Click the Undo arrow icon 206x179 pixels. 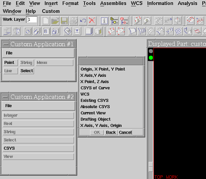coord(83,21)
